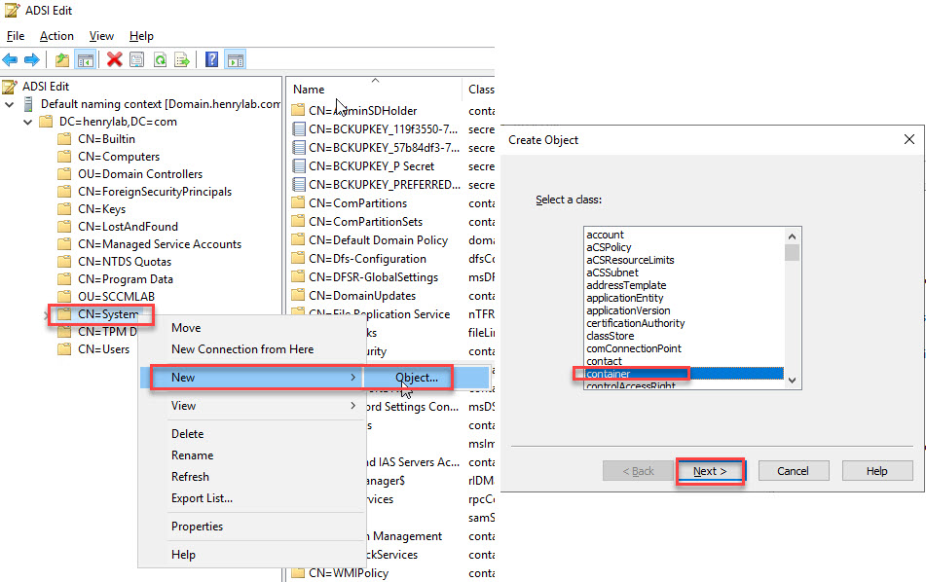Click the Refresh toolbar icon
This screenshot has width=926, height=582.
[x=160, y=60]
